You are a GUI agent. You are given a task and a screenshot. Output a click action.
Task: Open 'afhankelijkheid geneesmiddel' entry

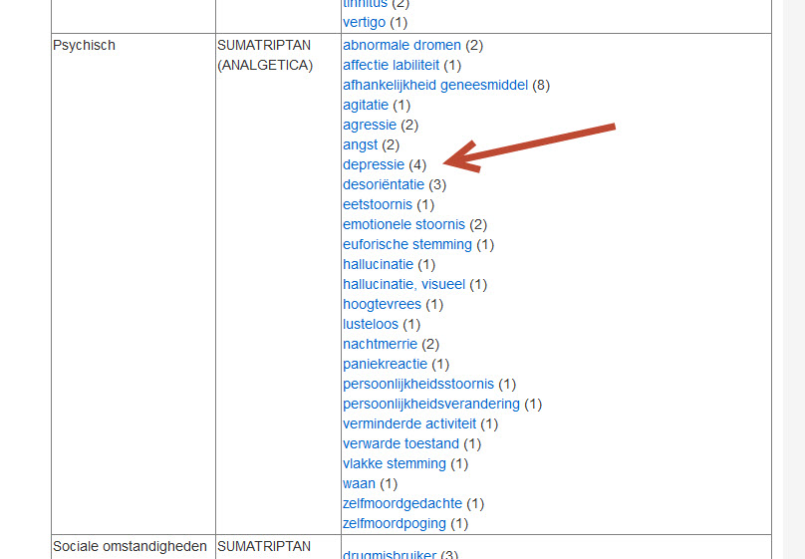pos(435,85)
